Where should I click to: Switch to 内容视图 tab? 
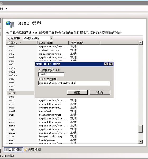pos(32,149)
